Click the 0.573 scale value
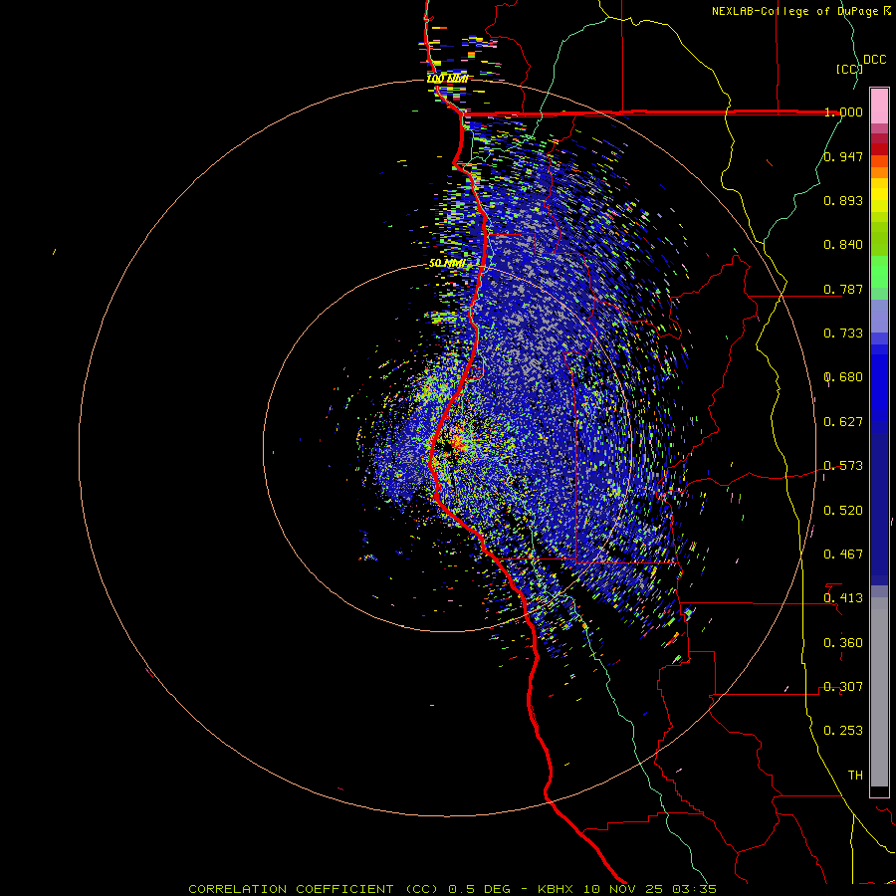896x896 pixels. (x=843, y=466)
